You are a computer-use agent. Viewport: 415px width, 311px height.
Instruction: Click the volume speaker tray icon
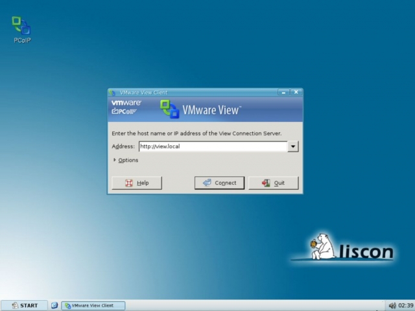(x=392, y=305)
